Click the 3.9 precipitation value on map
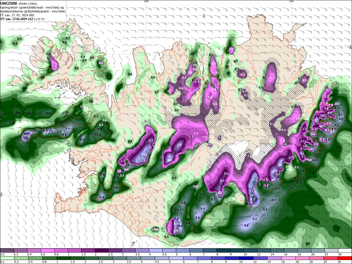The image size is (352, 264). pos(183,203)
